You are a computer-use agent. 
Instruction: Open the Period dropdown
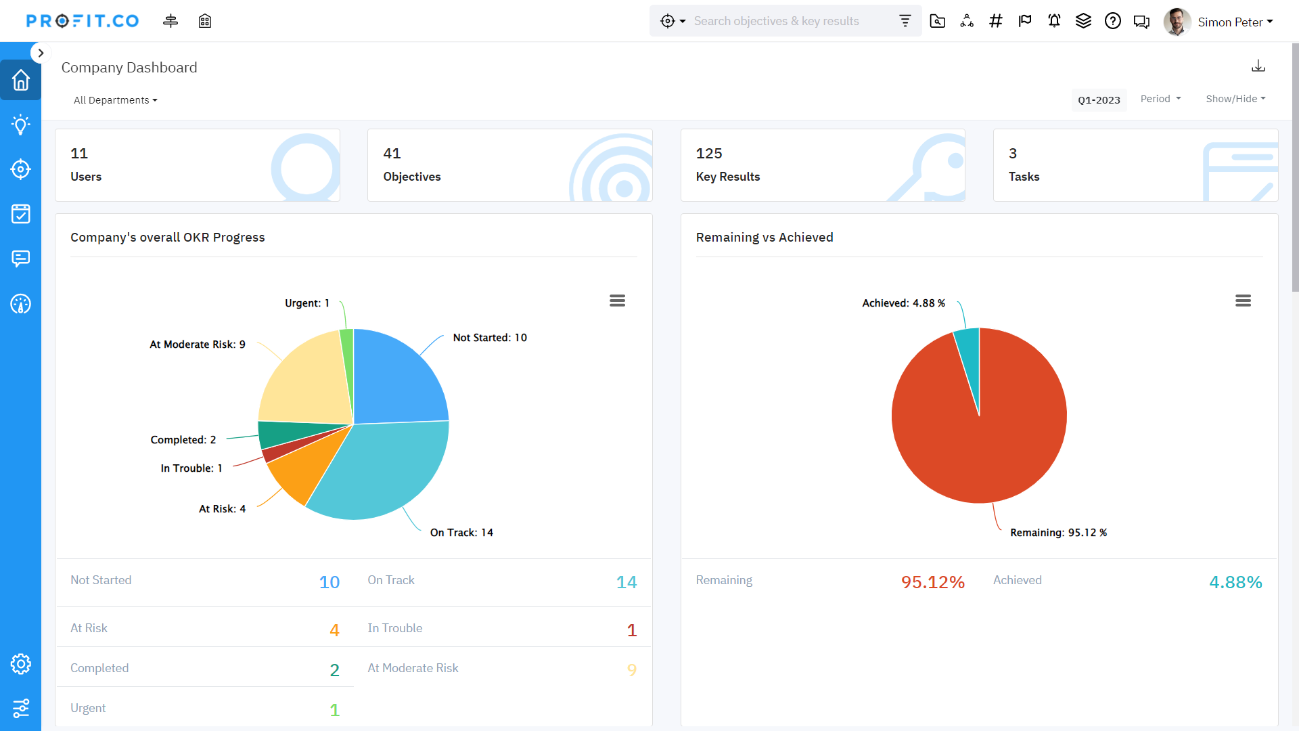(x=1160, y=99)
